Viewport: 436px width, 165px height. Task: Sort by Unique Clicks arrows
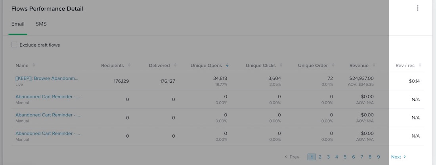point(281,65)
